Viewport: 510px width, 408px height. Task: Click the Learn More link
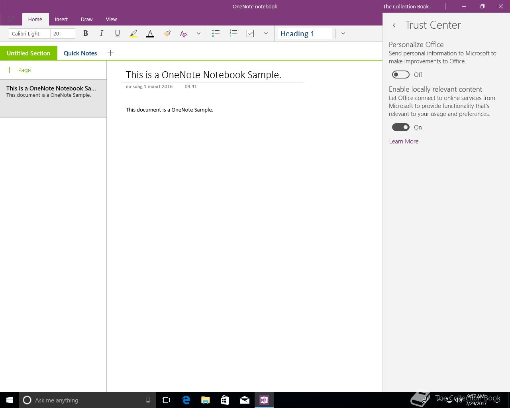coord(404,141)
